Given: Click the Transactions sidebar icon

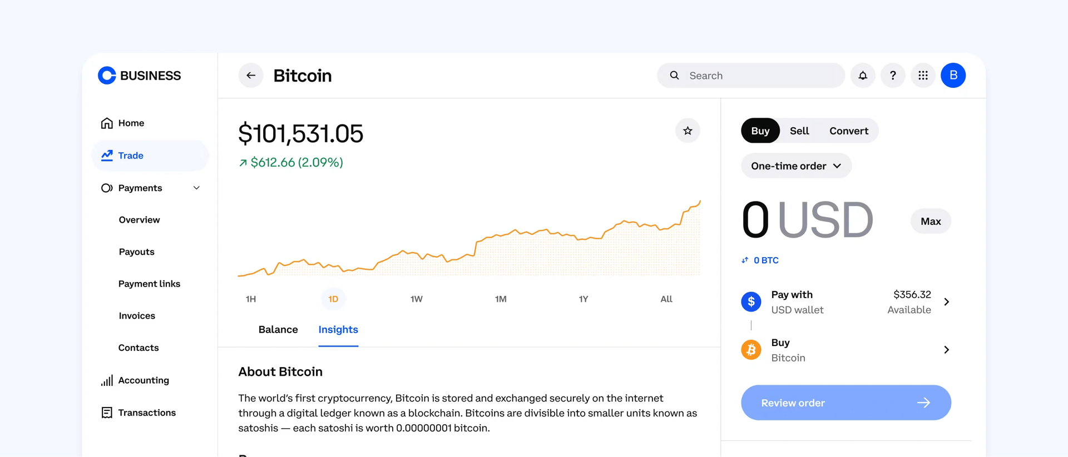Looking at the screenshot, I should [x=107, y=413].
